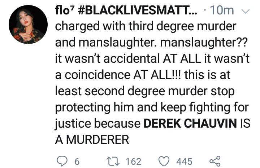Like the tweet with the heart icon

point(165,161)
